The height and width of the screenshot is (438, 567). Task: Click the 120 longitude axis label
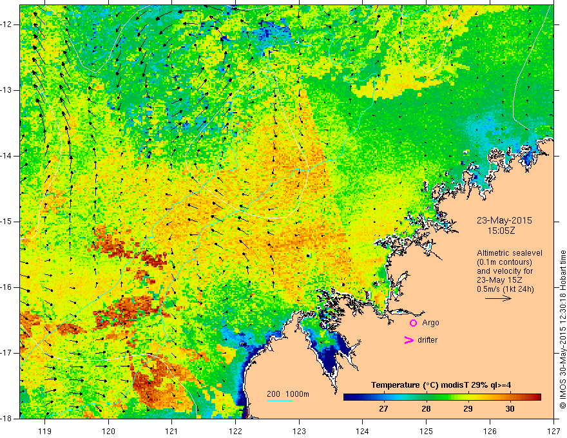coord(108,431)
